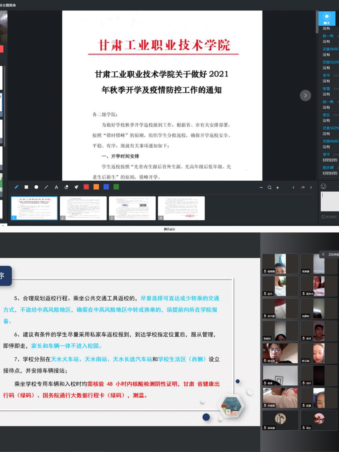This screenshot has width=339, height=452.
Task: Select the rectangle shape tool
Action: pyautogui.click(x=26, y=187)
